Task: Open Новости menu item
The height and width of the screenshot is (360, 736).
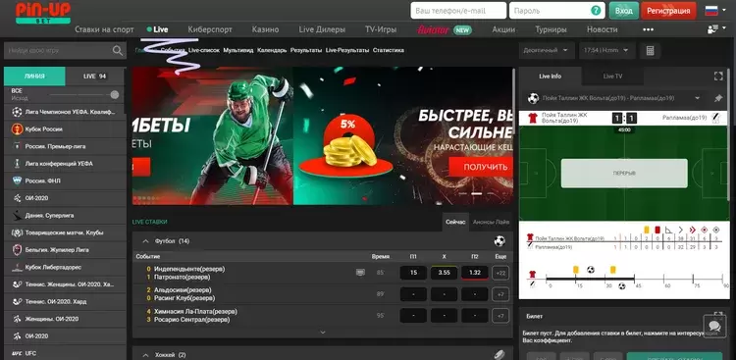Action: click(x=603, y=29)
